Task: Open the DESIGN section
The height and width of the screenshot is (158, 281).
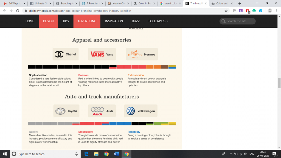Action: 48,21
